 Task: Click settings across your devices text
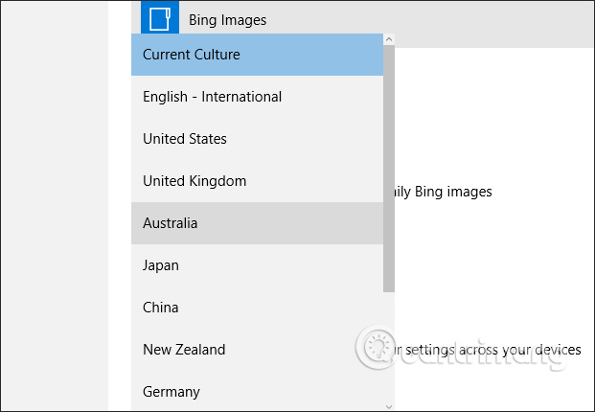coord(489,350)
